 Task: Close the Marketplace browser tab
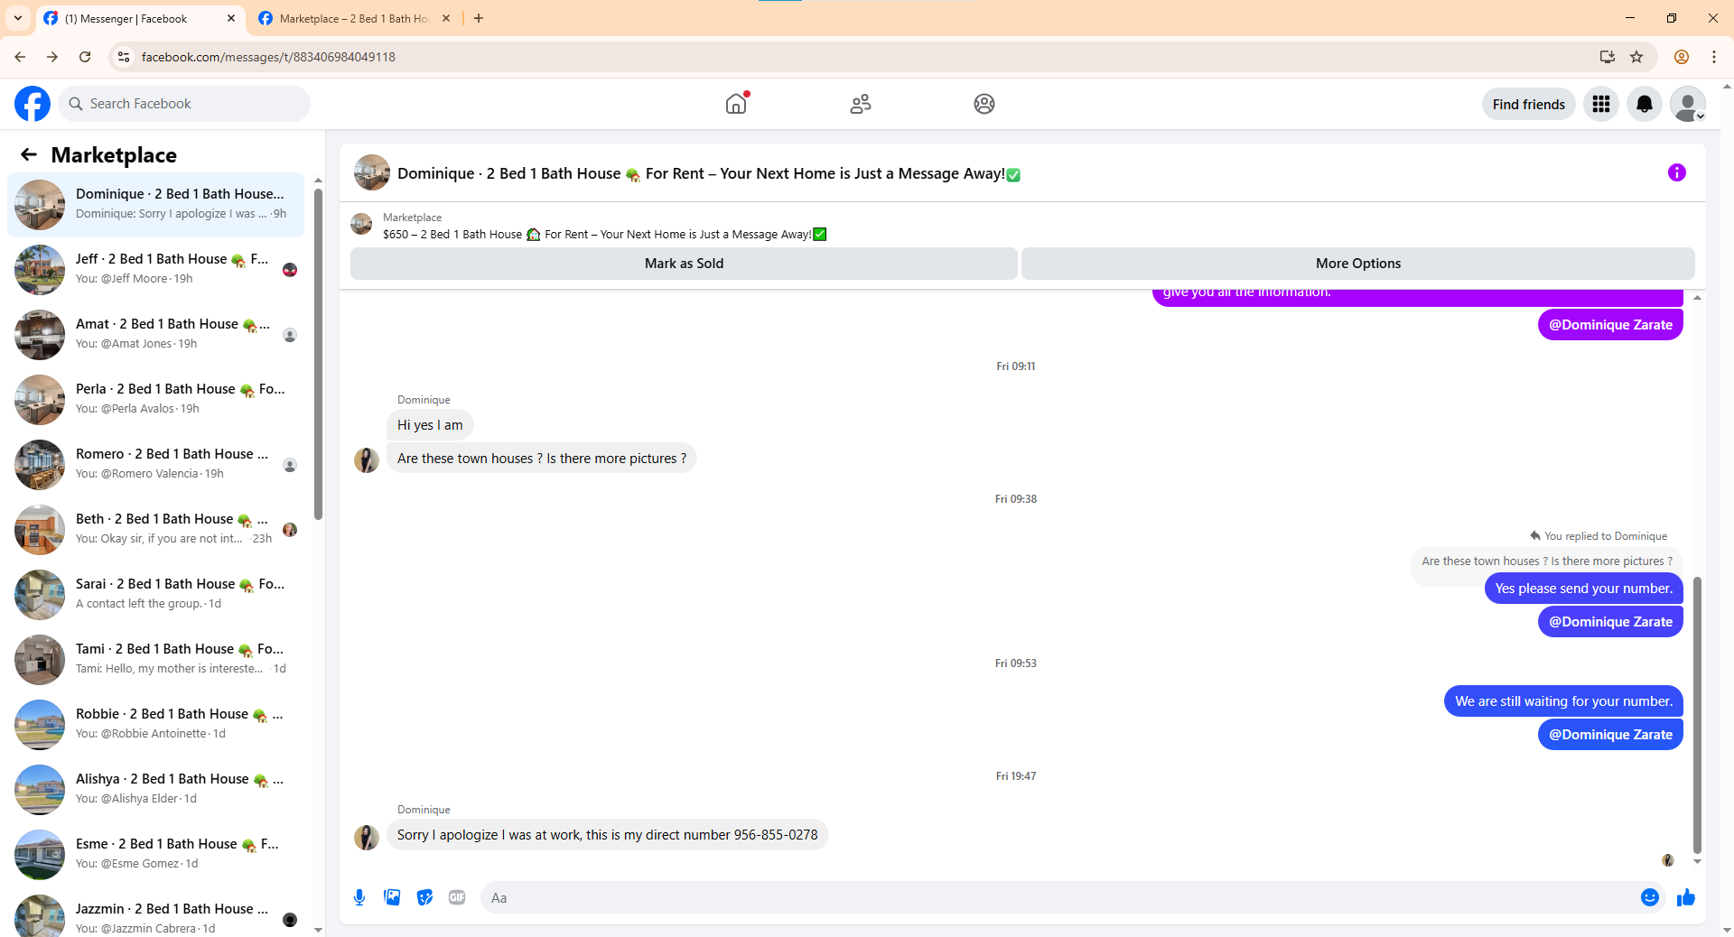[x=445, y=18]
